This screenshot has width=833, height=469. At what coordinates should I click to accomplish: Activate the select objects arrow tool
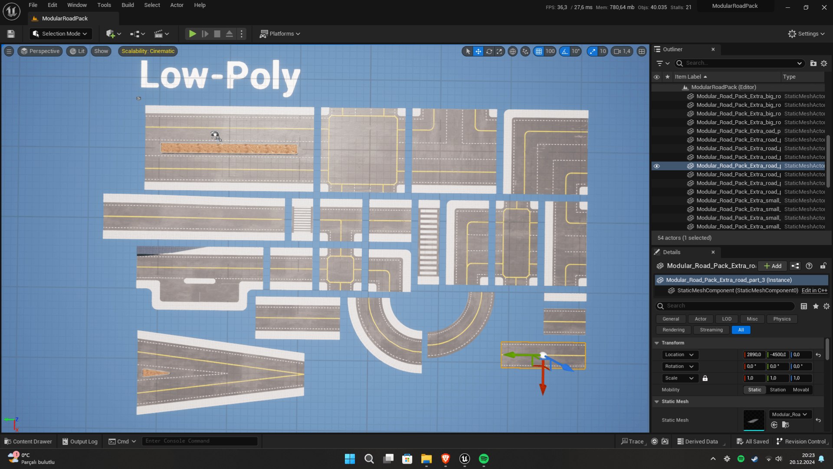tap(468, 51)
